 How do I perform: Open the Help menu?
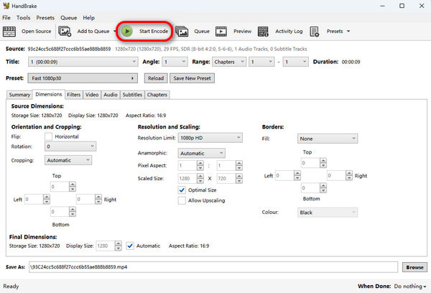[x=89, y=18]
